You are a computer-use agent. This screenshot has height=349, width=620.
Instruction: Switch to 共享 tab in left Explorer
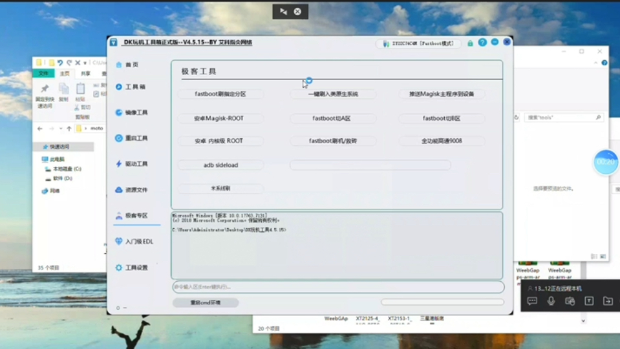85,74
